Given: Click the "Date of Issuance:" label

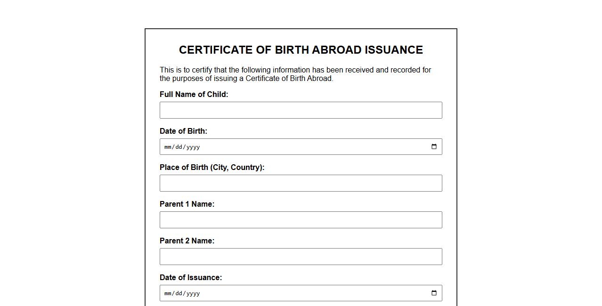Looking at the screenshot, I should coord(191,277).
